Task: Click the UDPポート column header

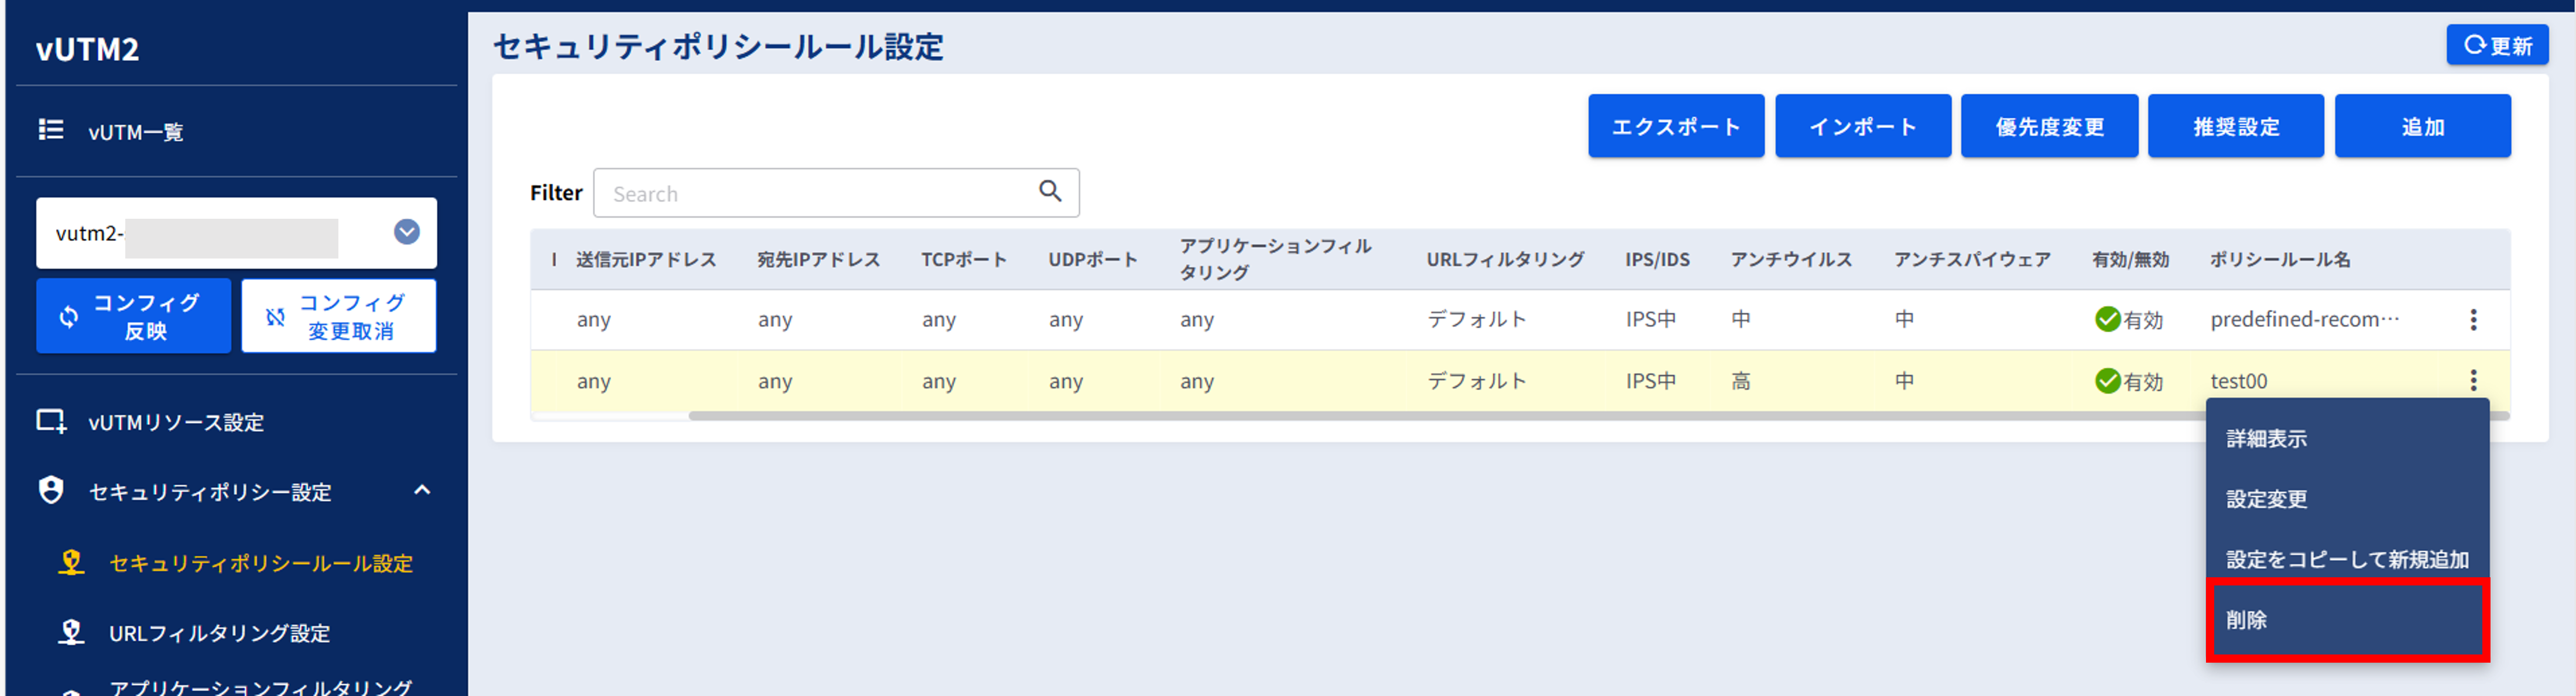Action: [1092, 260]
